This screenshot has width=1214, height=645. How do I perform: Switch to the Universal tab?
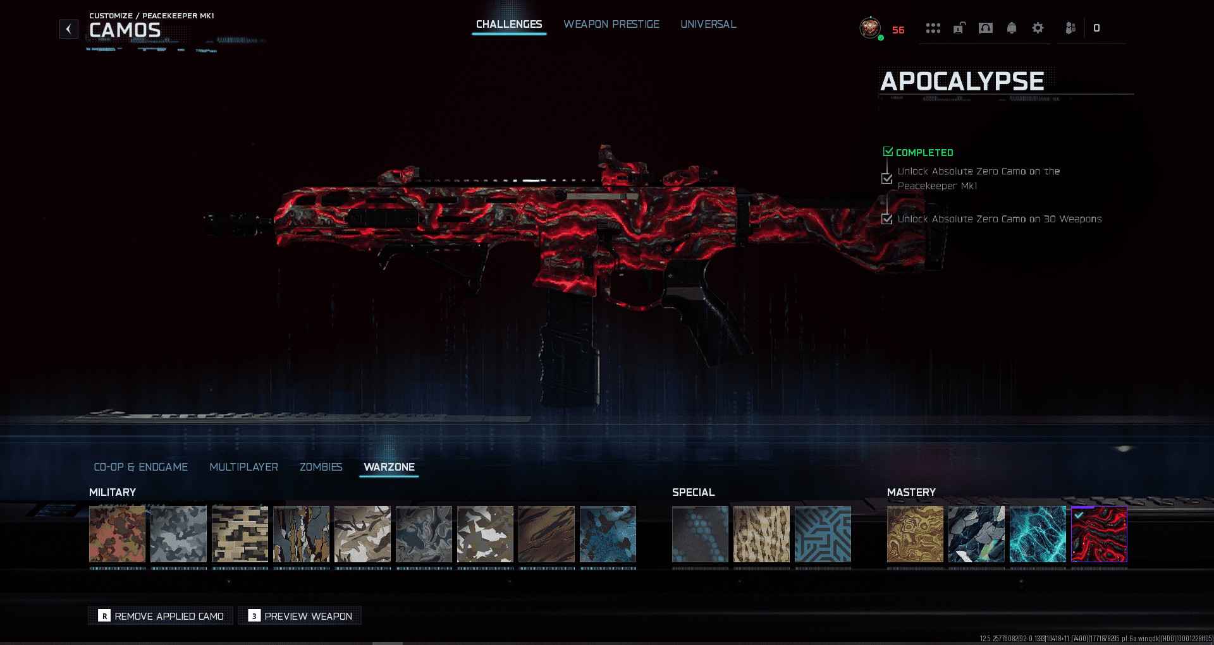pos(708,25)
